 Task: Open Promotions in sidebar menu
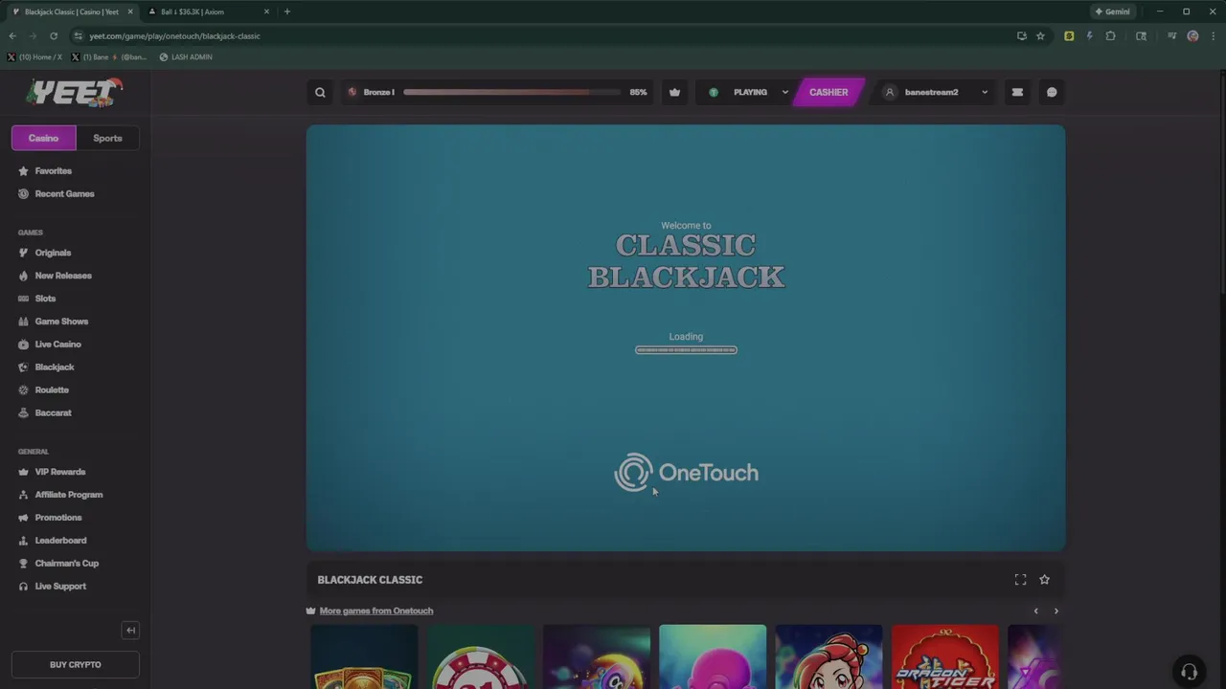click(58, 518)
